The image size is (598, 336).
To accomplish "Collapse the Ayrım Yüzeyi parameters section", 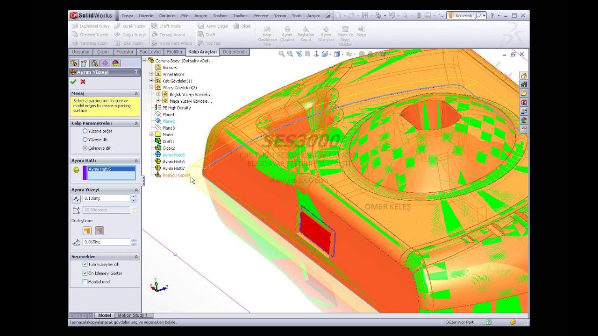I will [136, 190].
